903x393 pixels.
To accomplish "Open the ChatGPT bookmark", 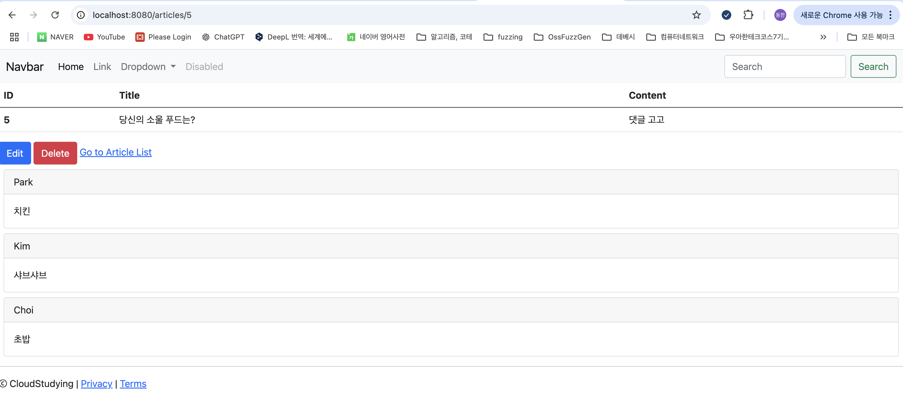I will tap(223, 37).
